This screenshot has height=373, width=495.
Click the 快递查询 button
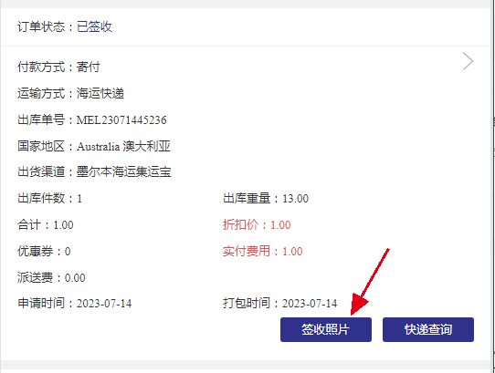click(x=428, y=329)
